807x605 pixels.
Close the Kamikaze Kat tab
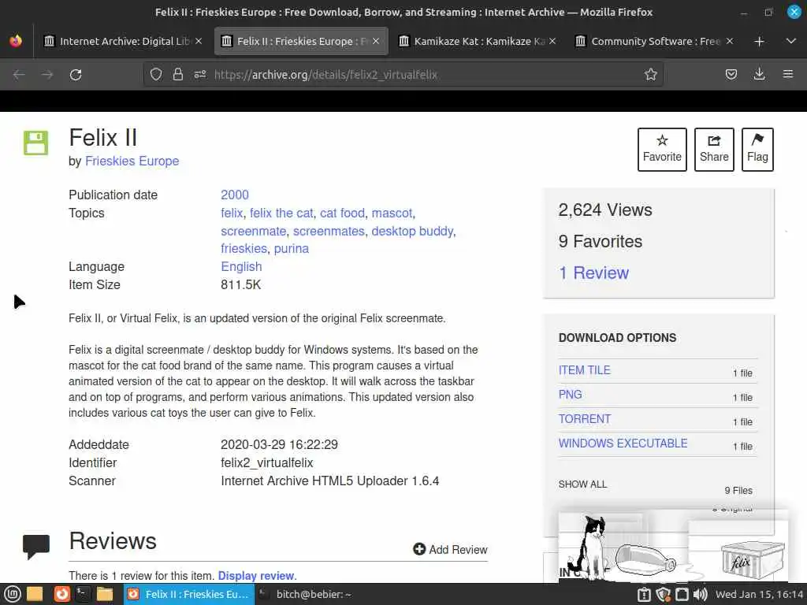(x=552, y=41)
